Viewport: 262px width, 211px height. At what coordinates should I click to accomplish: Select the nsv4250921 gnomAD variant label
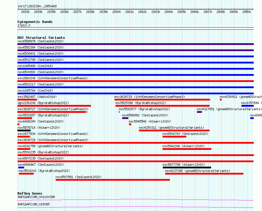241,97
